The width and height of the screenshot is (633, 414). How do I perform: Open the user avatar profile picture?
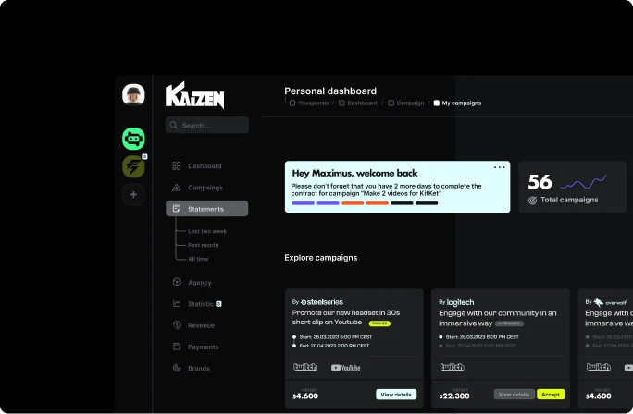(133, 95)
